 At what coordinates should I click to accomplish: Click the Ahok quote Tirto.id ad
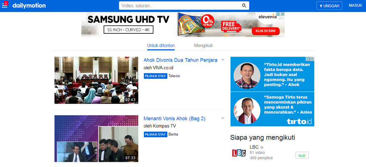(x=272, y=74)
